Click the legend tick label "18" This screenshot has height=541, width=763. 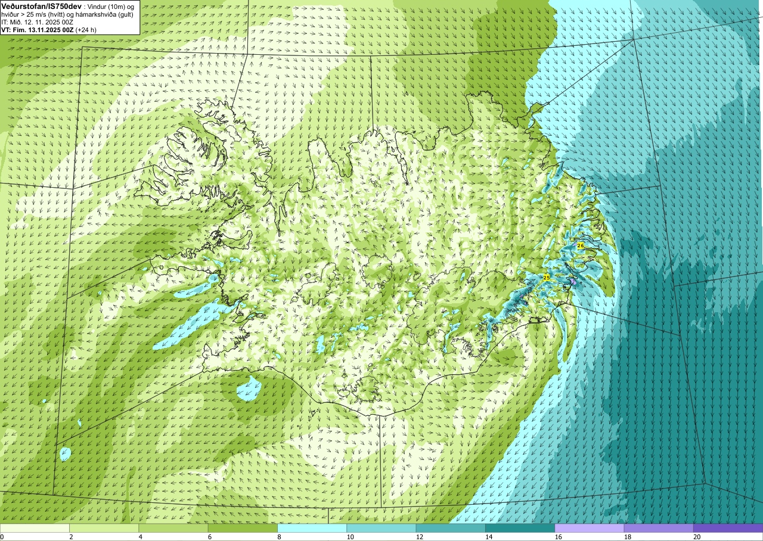[627, 537]
